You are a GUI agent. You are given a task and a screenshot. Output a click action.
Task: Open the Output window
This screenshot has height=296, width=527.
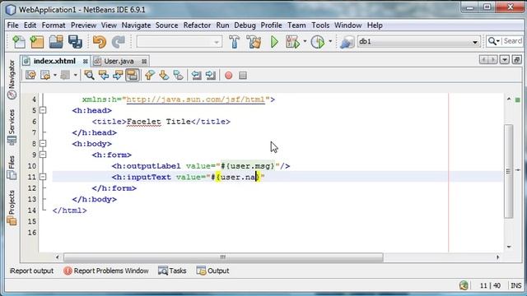pos(212,271)
